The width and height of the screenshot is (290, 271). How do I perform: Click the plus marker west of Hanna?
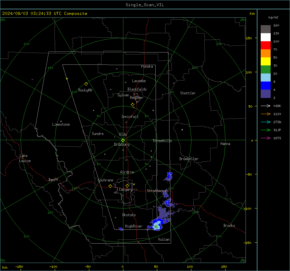click(182, 130)
